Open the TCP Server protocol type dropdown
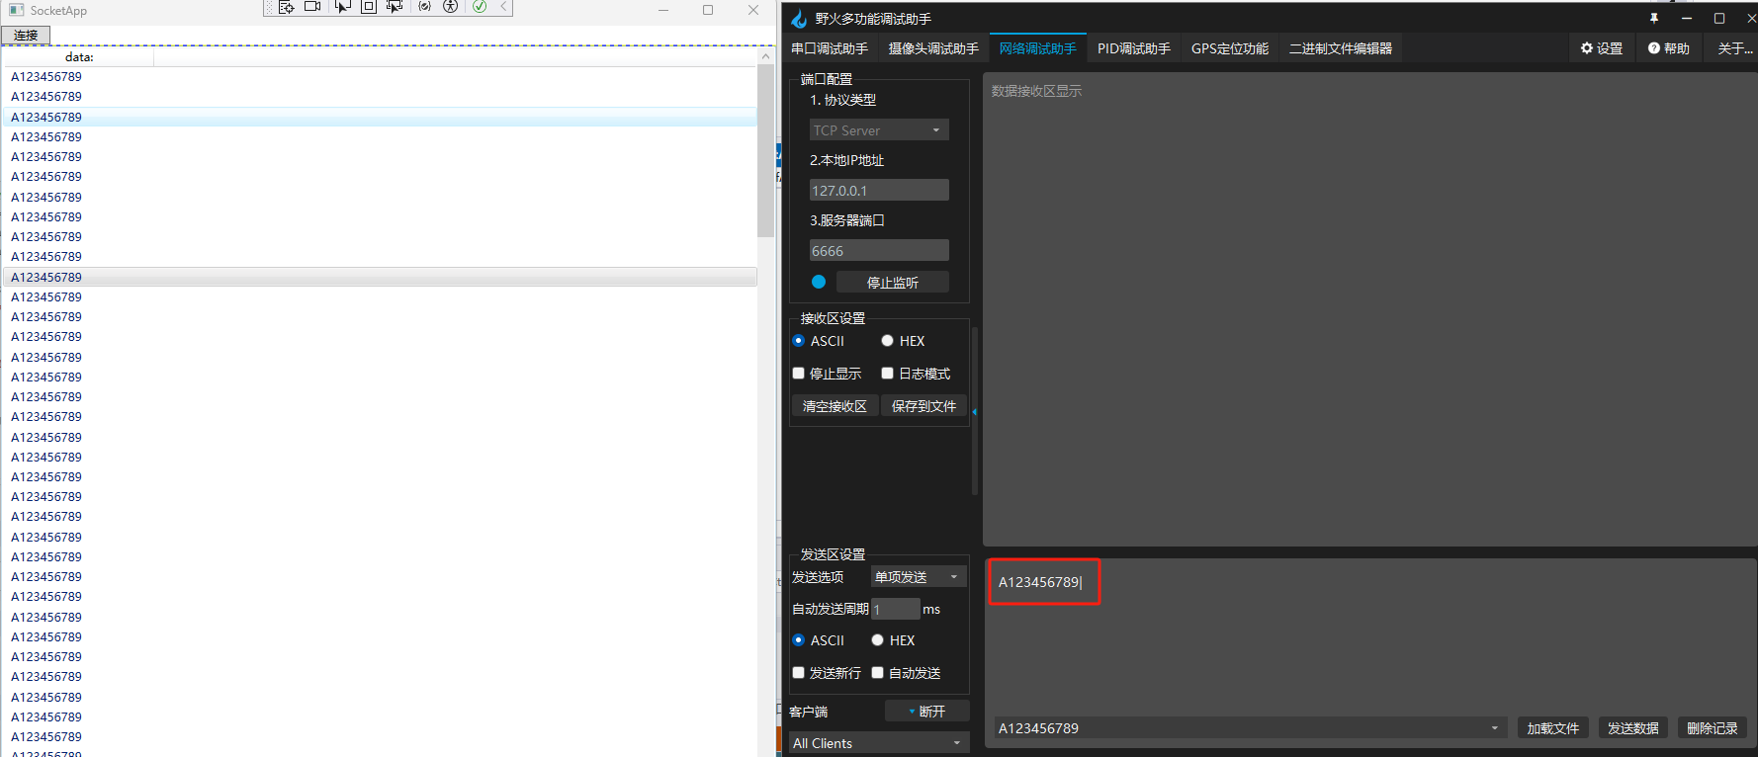Image resolution: width=1758 pixels, height=757 pixels. point(879,130)
